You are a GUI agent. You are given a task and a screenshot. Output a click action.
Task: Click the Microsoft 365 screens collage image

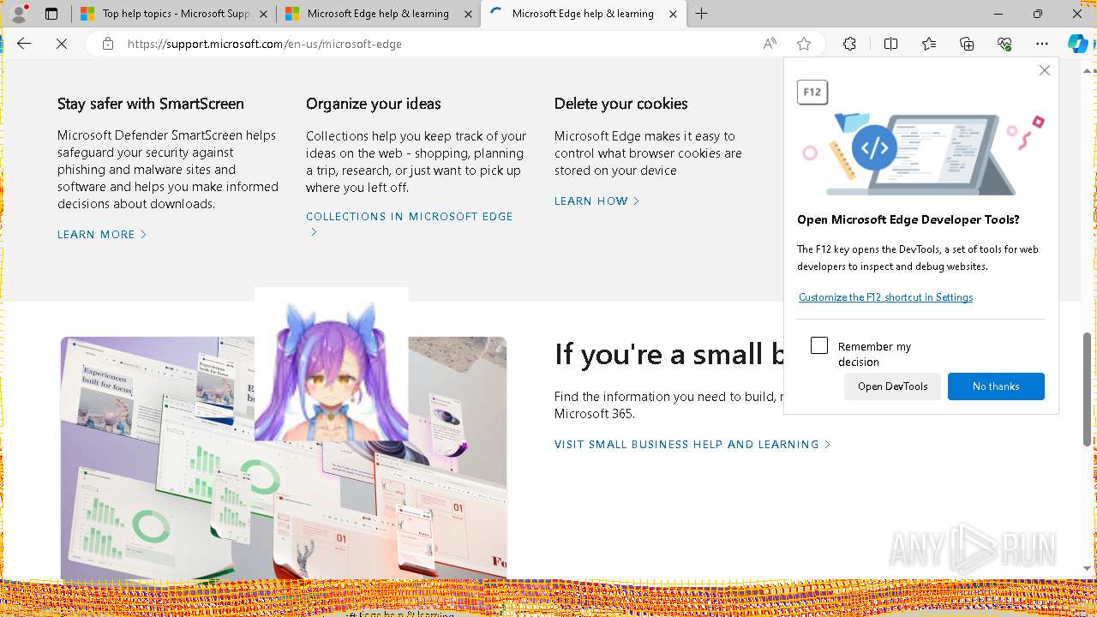point(284,458)
